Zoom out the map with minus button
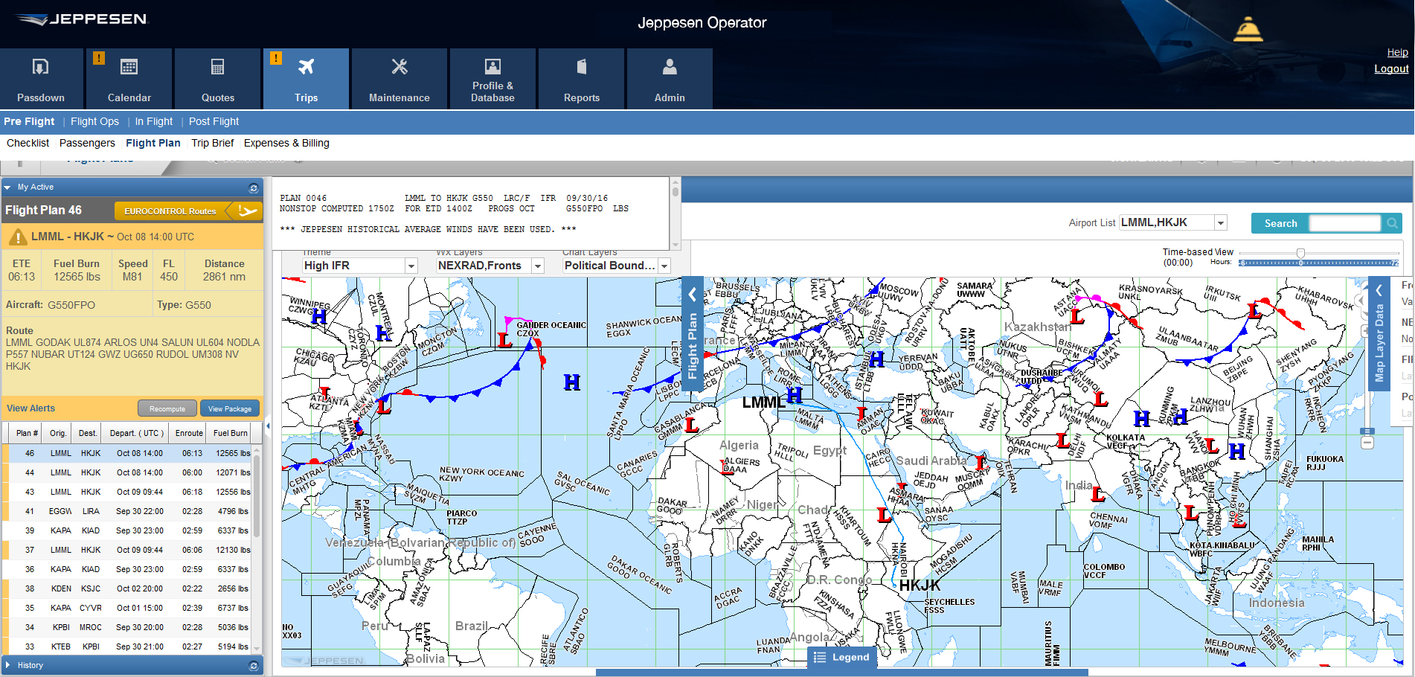 point(1367,443)
